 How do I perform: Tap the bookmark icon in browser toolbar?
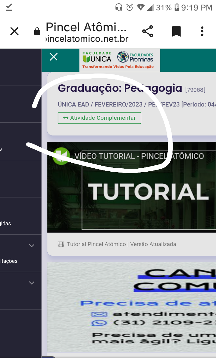pos(176,31)
